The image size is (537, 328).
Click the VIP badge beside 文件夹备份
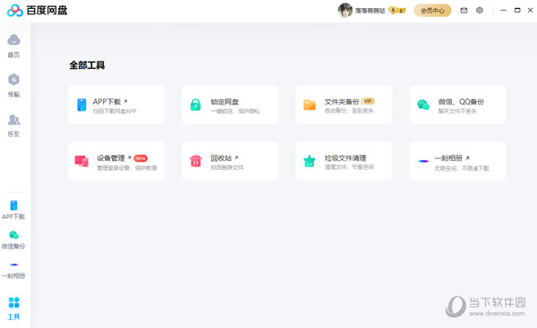coord(368,101)
